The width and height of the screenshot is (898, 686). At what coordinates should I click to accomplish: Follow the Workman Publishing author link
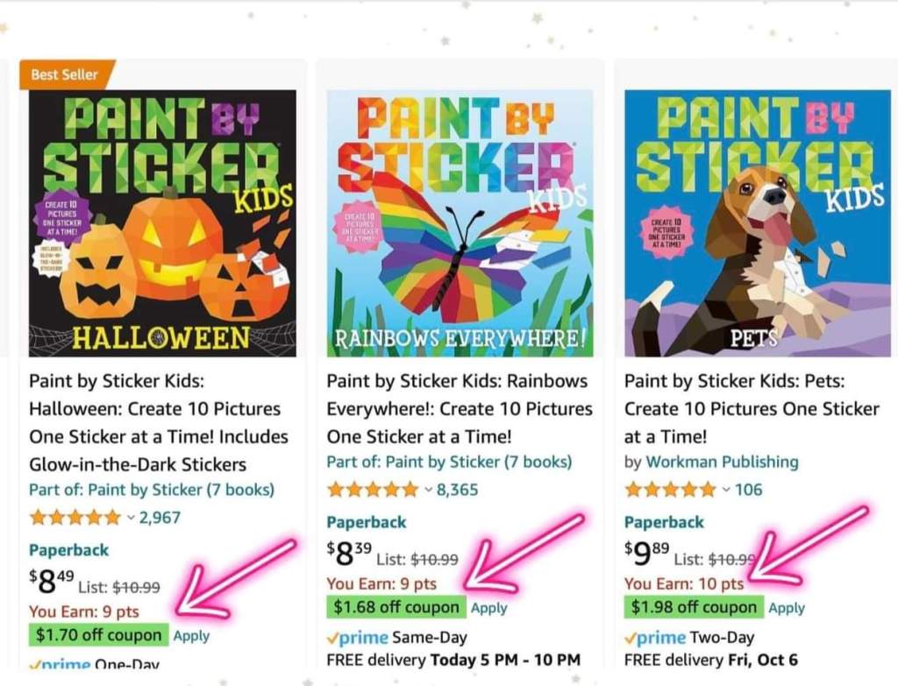point(723,462)
